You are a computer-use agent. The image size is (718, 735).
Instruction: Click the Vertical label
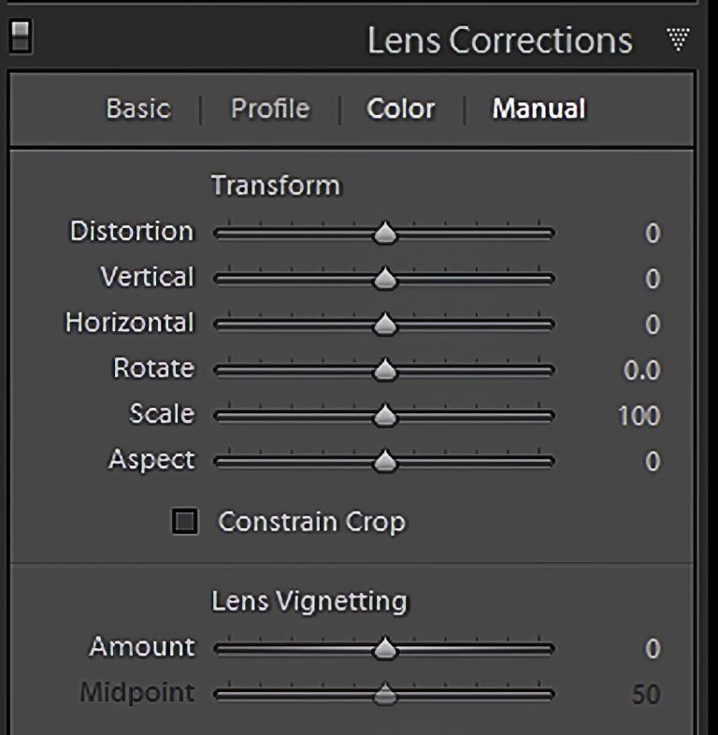pyautogui.click(x=147, y=277)
